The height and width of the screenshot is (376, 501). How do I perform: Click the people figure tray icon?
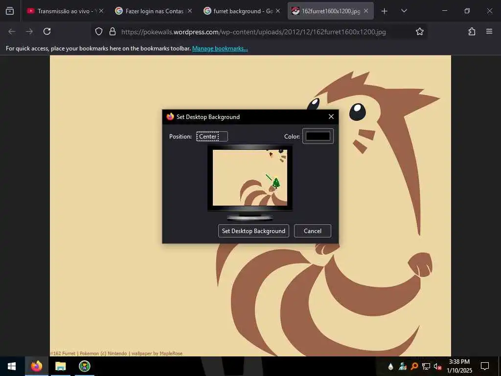[x=403, y=366]
